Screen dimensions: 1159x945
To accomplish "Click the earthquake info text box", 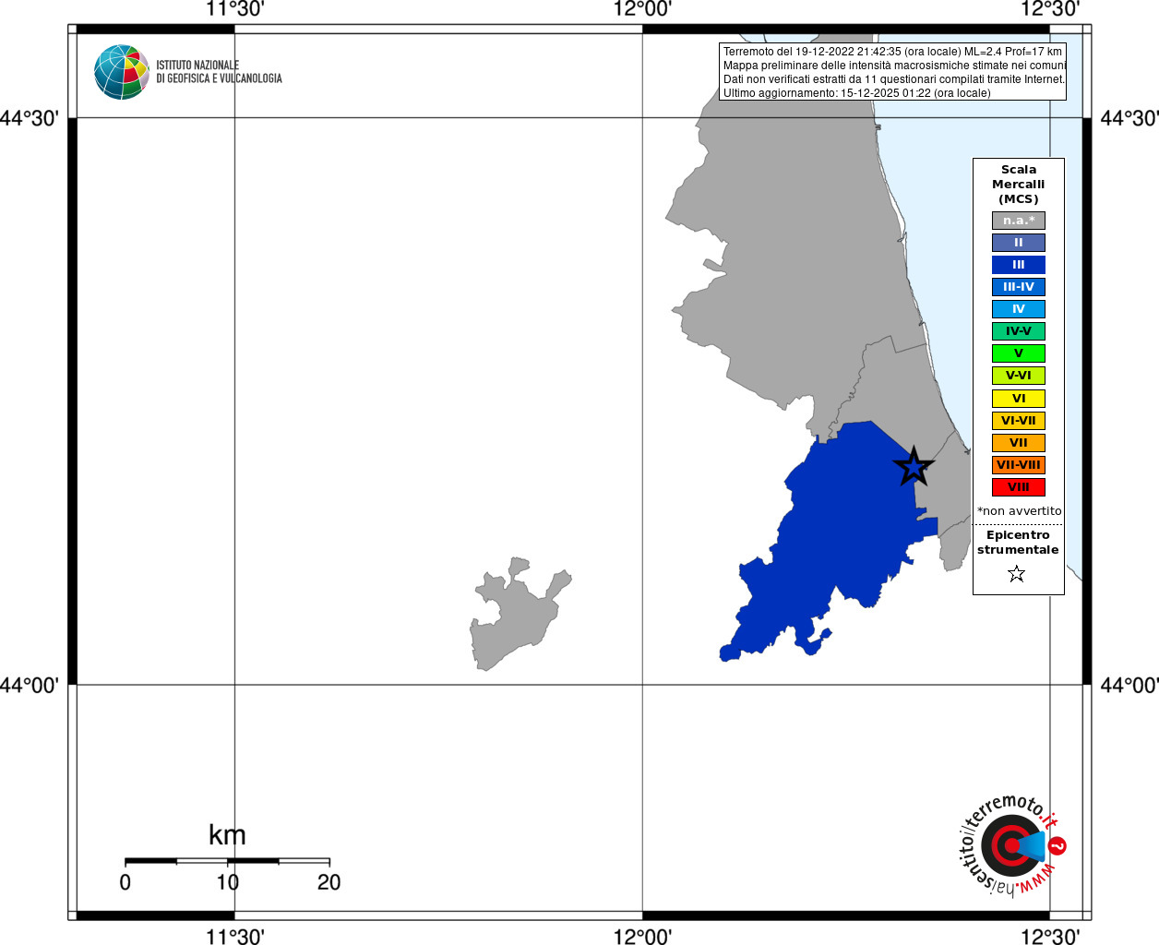I will [892, 72].
